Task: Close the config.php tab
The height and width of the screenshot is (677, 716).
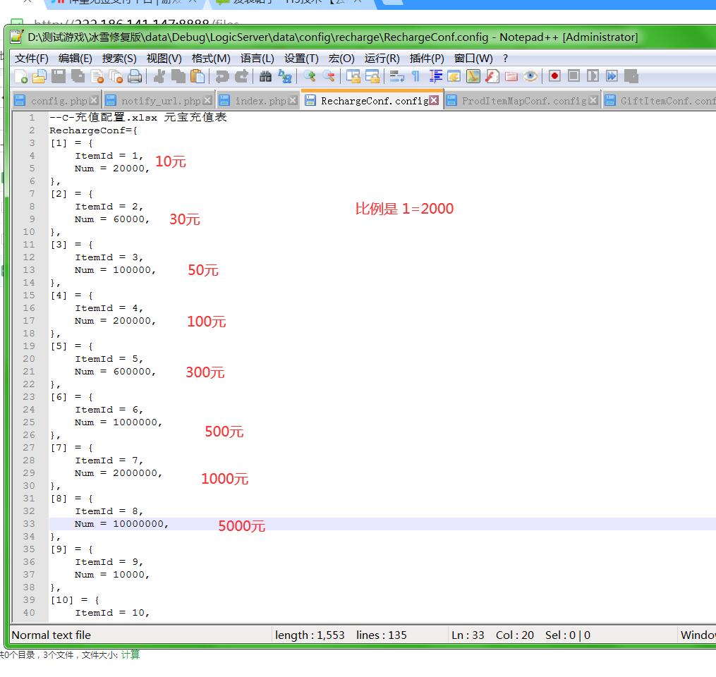Action: coord(94,101)
